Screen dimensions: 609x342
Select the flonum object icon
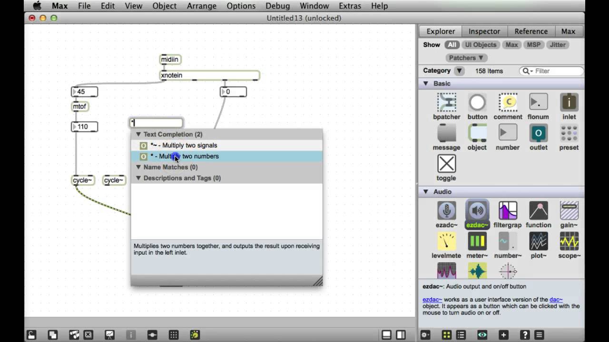tap(538, 103)
